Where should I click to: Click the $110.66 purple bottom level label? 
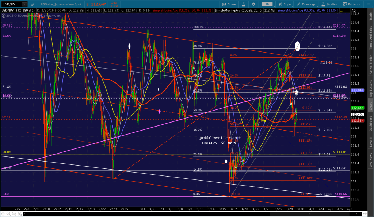click(x=341, y=194)
